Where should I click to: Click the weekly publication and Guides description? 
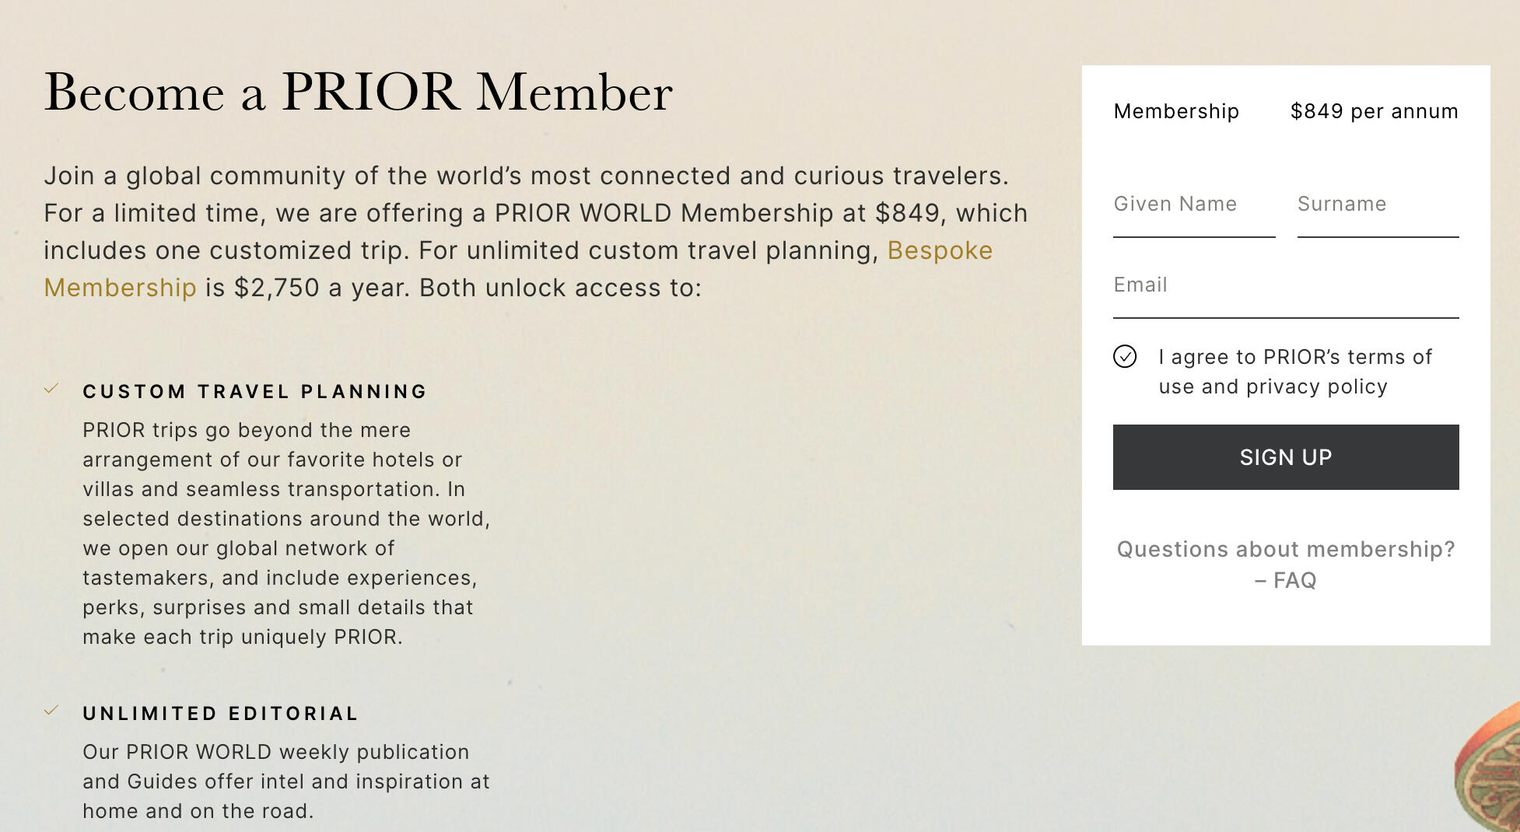(286, 781)
